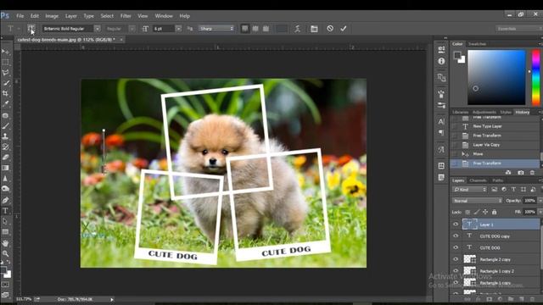Toggle lock transparent pixels

(467, 212)
